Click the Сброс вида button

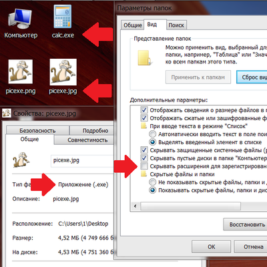(252, 77)
